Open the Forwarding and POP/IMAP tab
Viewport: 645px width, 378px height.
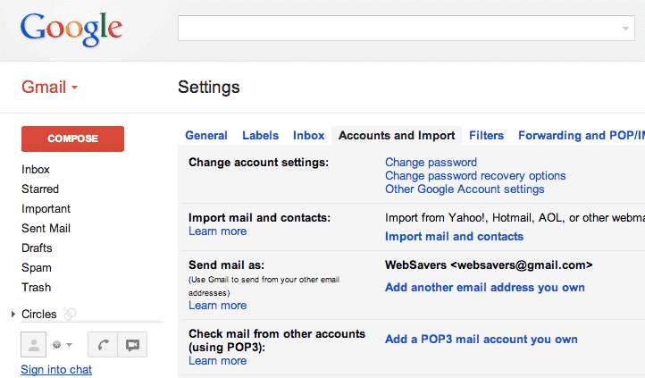[x=582, y=135]
